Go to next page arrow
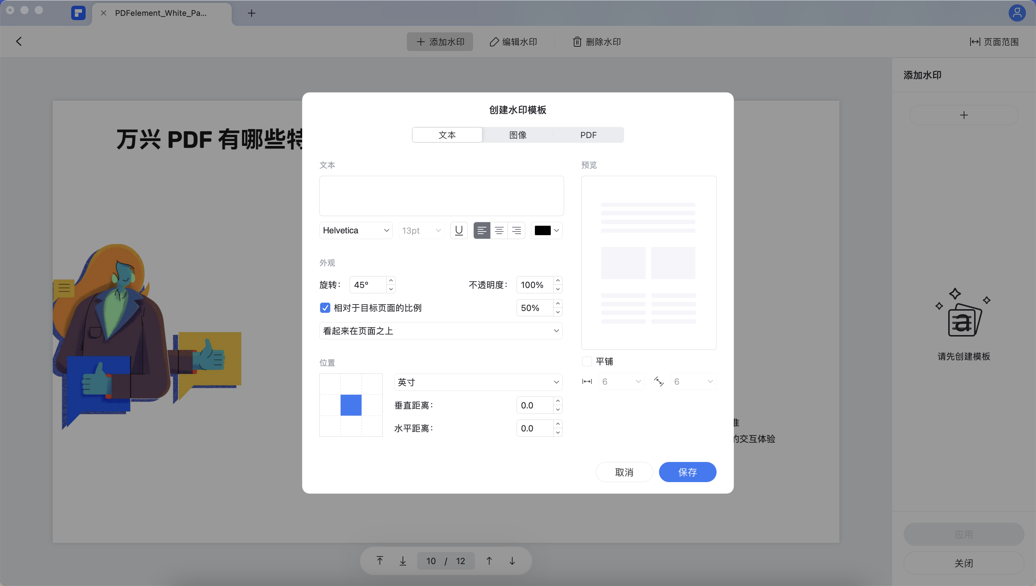This screenshot has width=1036, height=586. [512, 560]
